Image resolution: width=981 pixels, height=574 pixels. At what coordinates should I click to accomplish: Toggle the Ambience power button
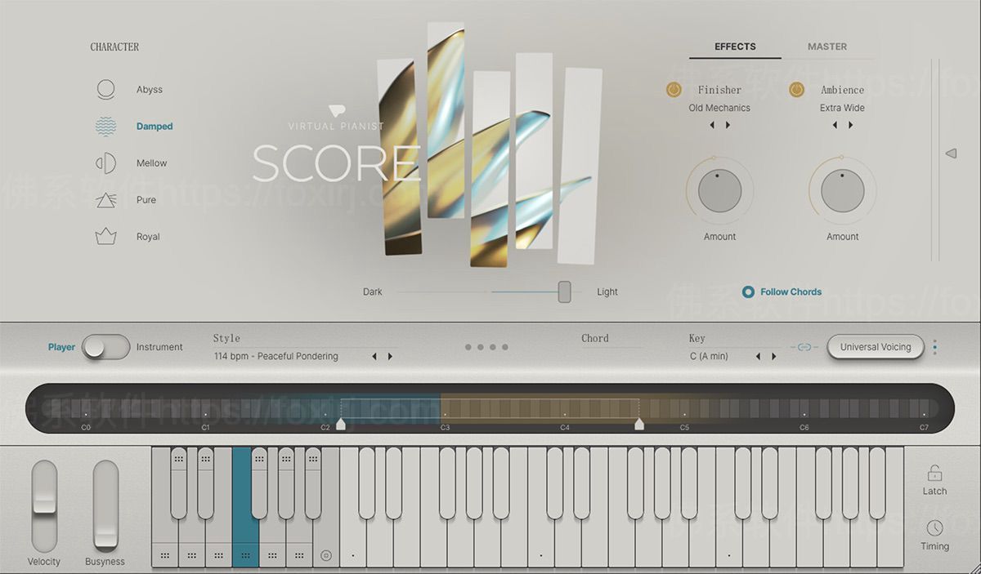tap(796, 90)
